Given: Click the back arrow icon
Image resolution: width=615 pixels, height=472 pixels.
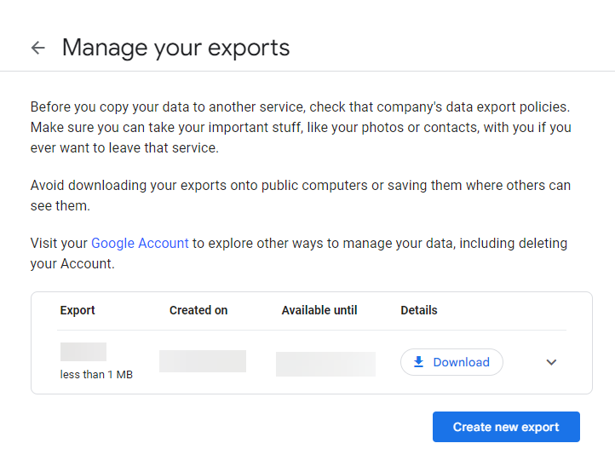Looking at the screenshot, I should [x=37, y=48].
